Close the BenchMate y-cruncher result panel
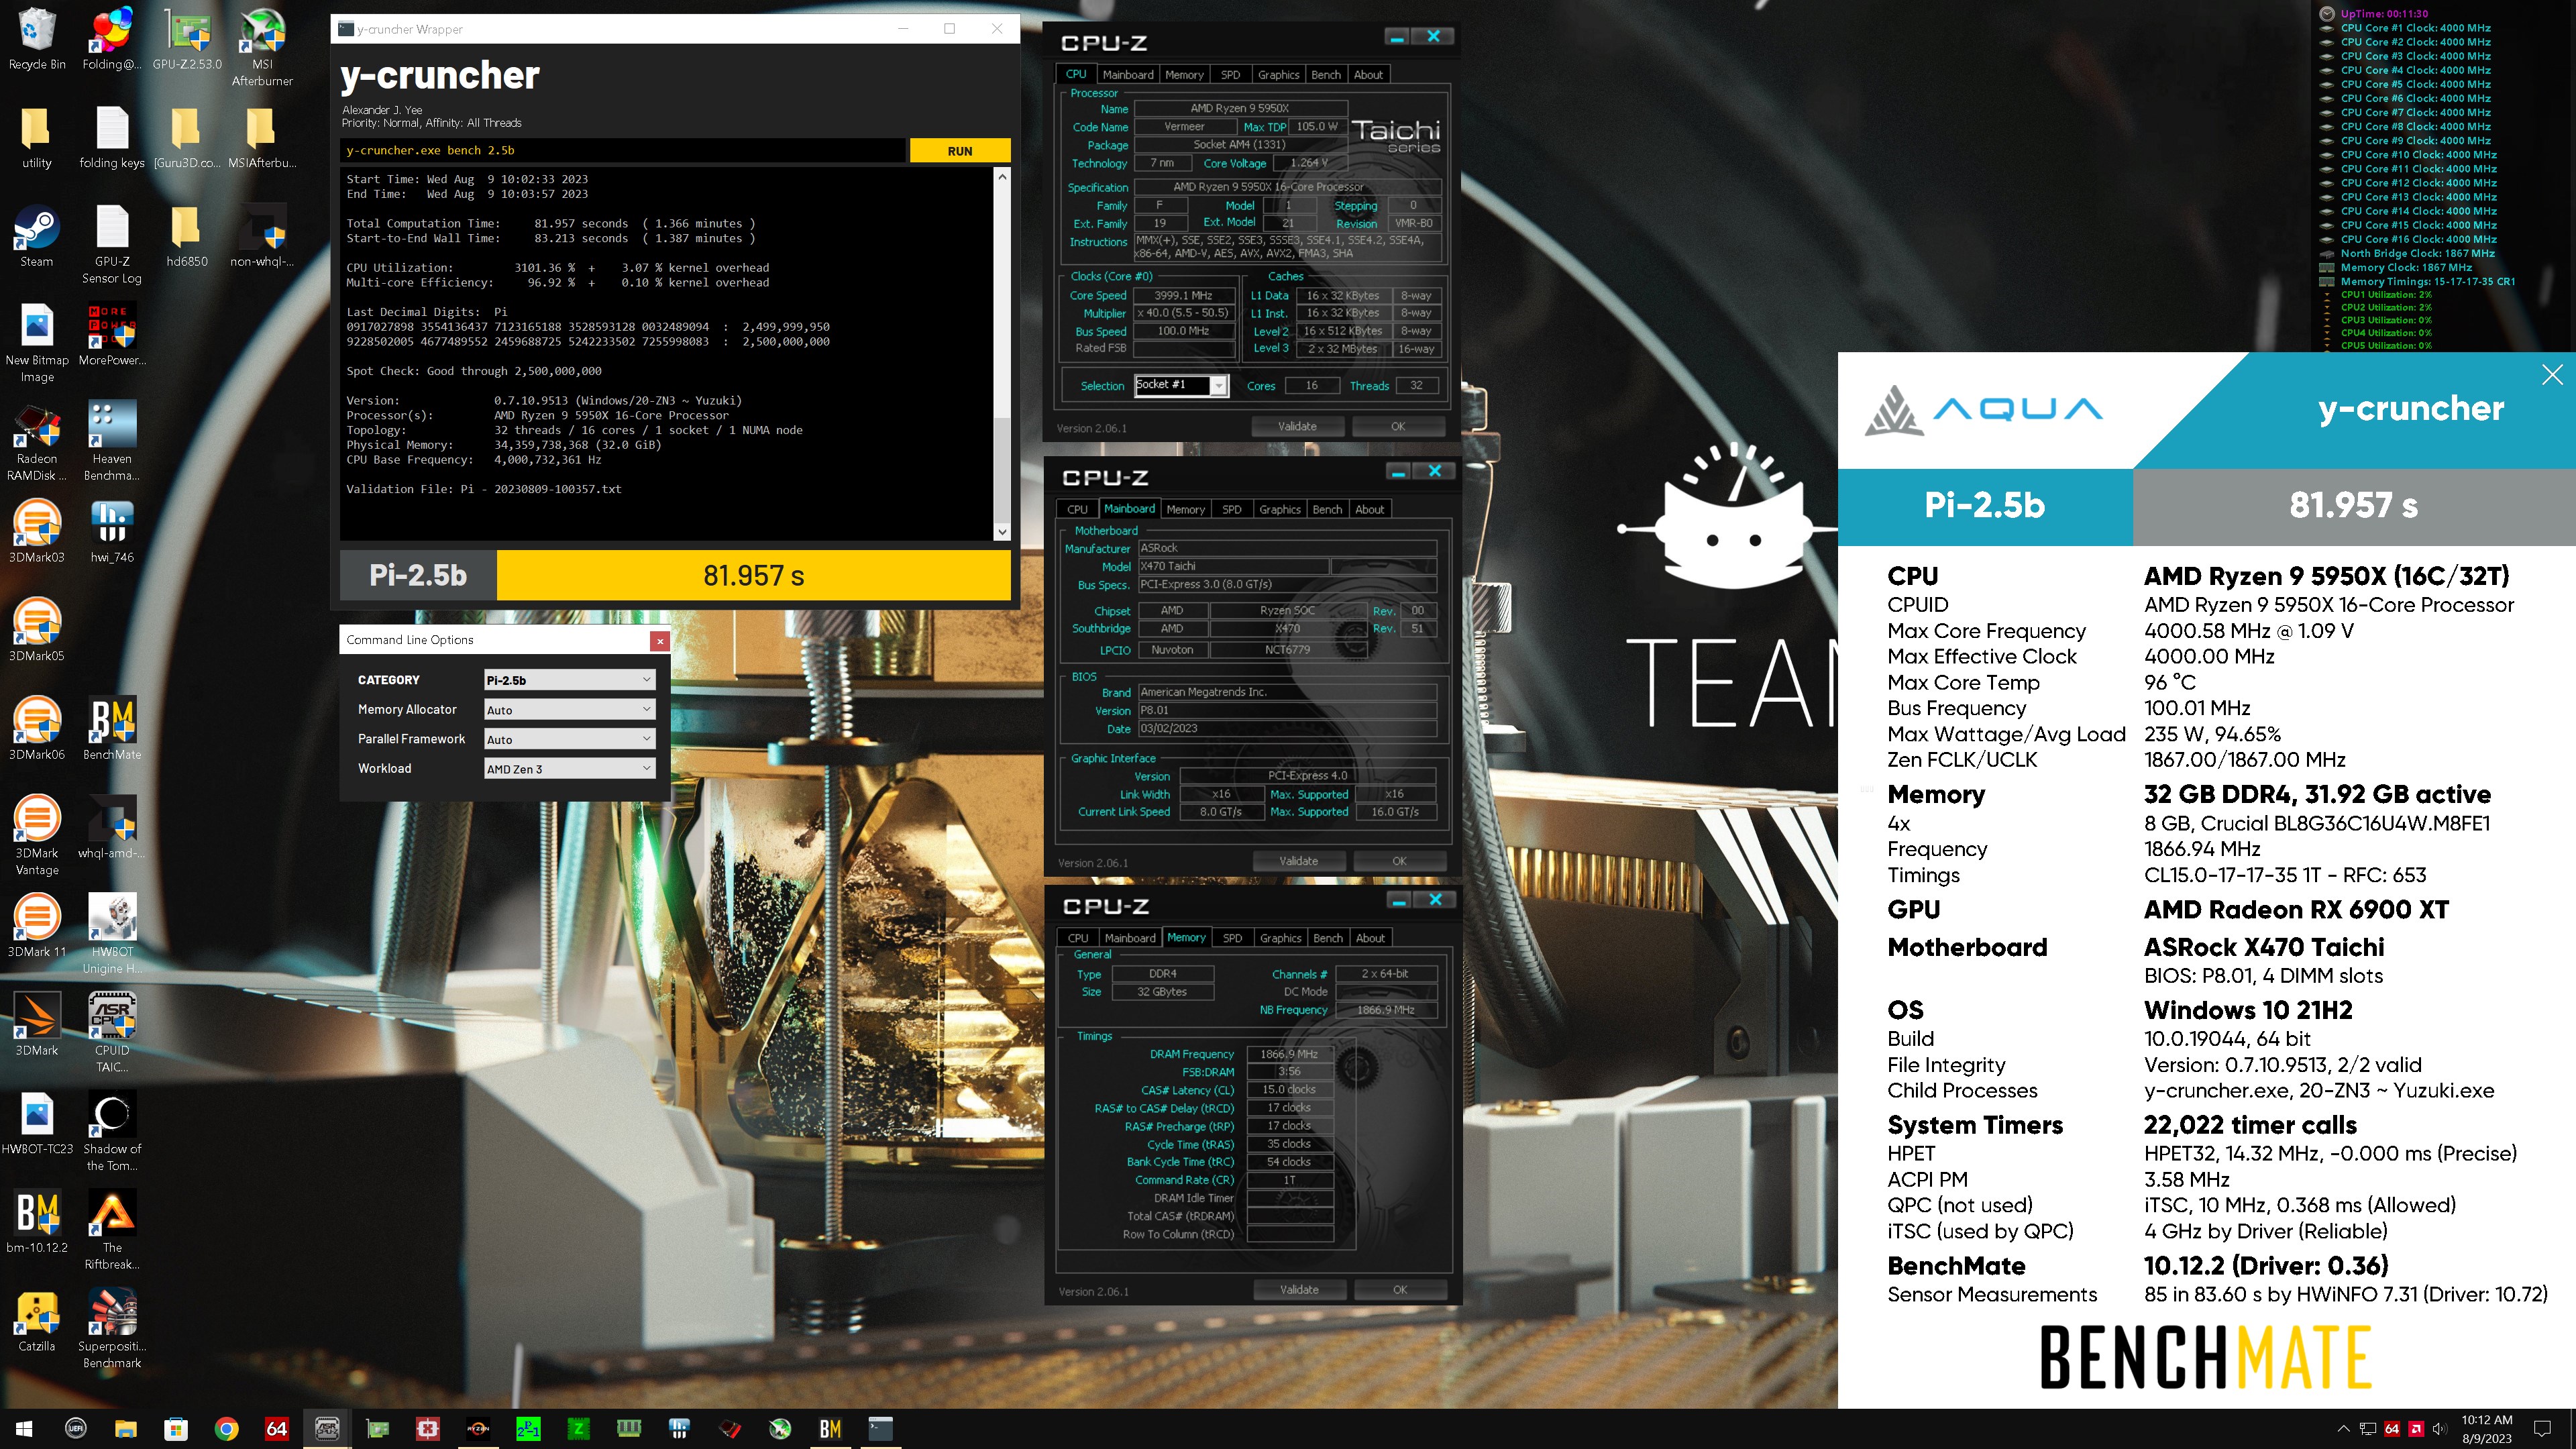Image resolution: width=2576 pixels, height=1449 pixels. pos(2552,375)
